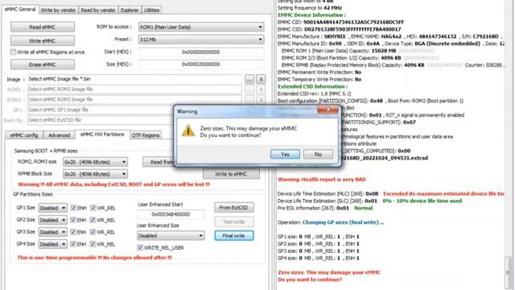Click the Final write button
This screenshot has width=515, height=290.
click(x=234, y=235)
